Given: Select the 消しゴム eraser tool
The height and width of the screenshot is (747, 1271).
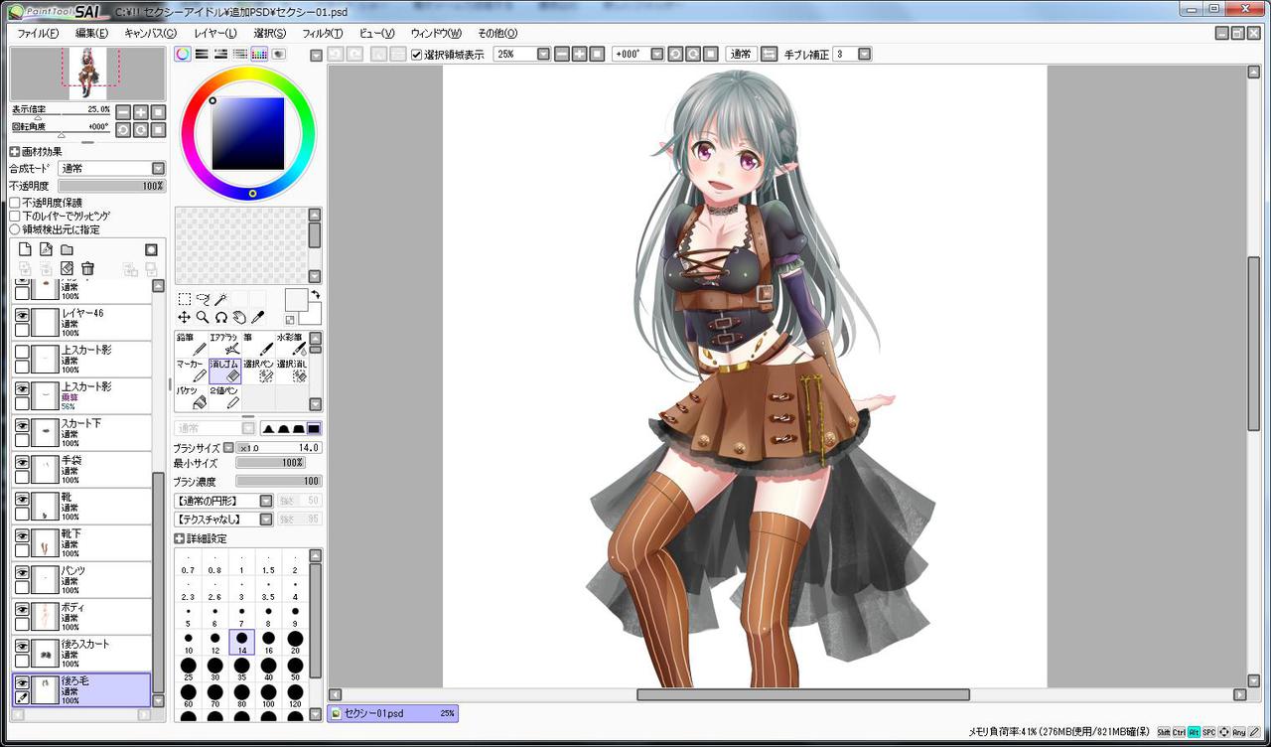Looking at the screenshot, I should click(224, 371).
